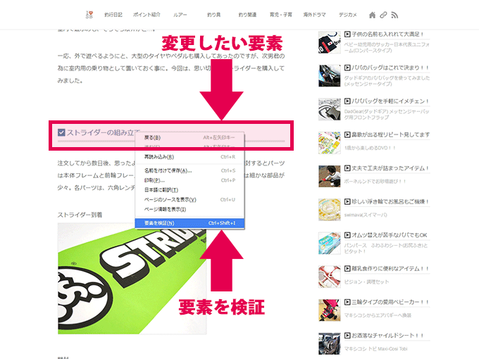Image resolution: width=479 pixels, height=359 pixels.
Task: Open the デジカメ navigation item
Action: (x=348, y=15)
